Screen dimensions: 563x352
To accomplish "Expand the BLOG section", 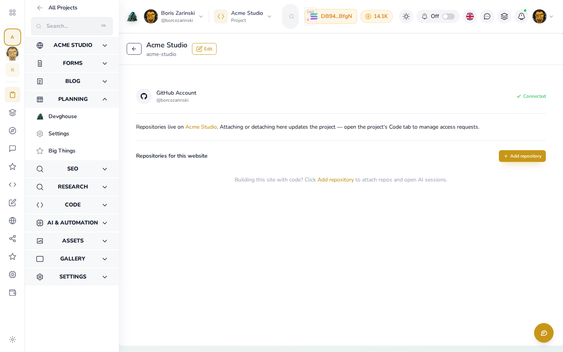I will 72,81.
